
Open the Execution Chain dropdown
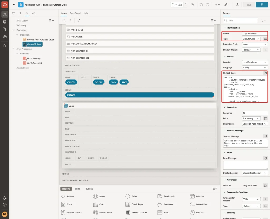click(255, 44)
